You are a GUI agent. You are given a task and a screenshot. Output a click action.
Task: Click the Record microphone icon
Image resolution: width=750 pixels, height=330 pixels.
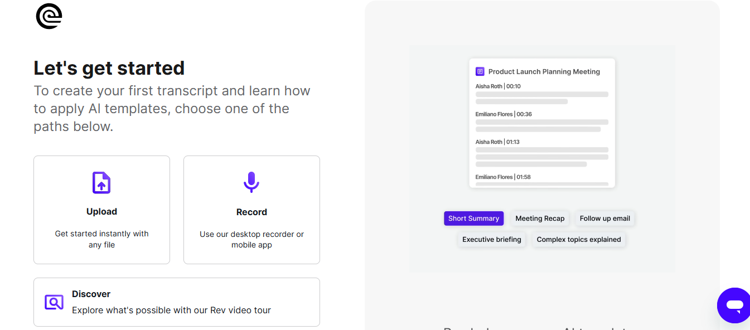pyautogui.click(x=251, y=183)
